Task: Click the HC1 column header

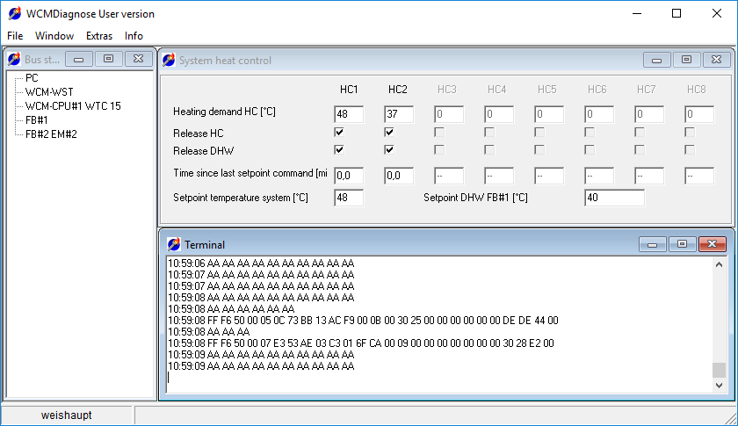Action: tap(349, 90)
